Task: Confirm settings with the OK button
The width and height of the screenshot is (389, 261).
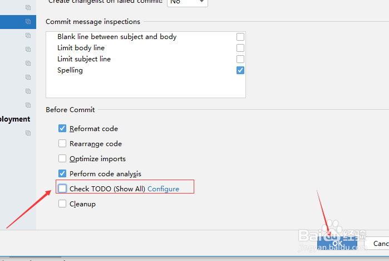Action: pos(337,243)
